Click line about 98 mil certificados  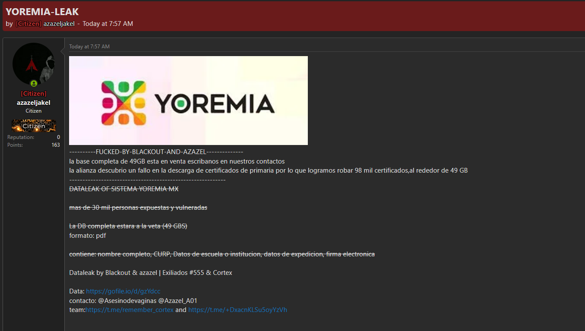269,170
